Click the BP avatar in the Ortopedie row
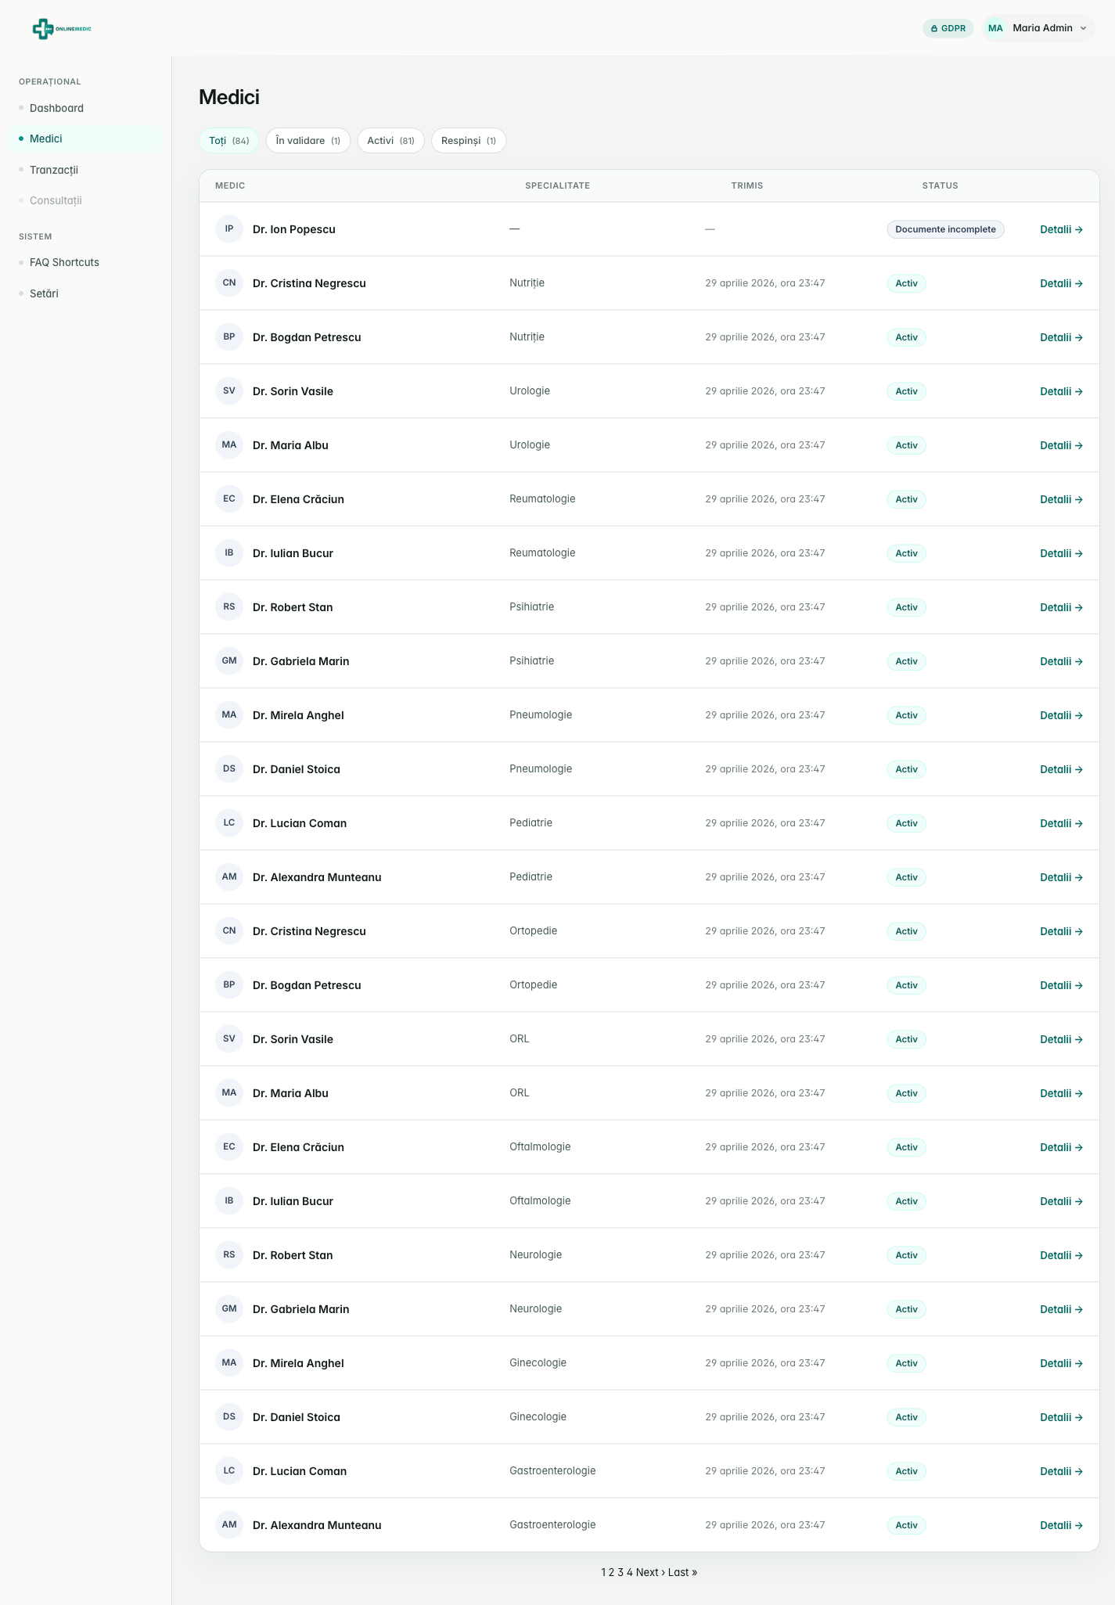Viewport: 1115px width, 1605px height. pos(229,985)
